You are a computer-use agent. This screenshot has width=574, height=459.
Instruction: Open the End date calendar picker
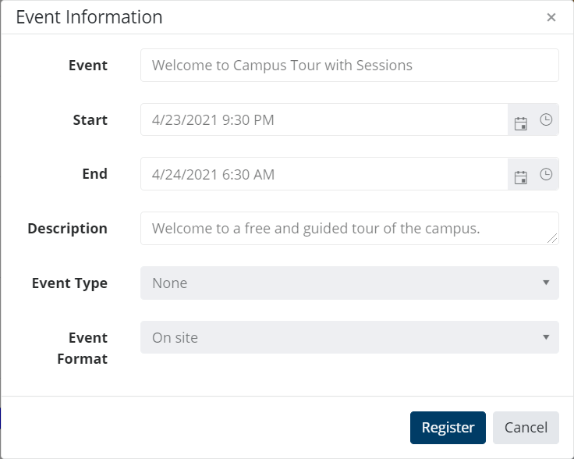521,177
